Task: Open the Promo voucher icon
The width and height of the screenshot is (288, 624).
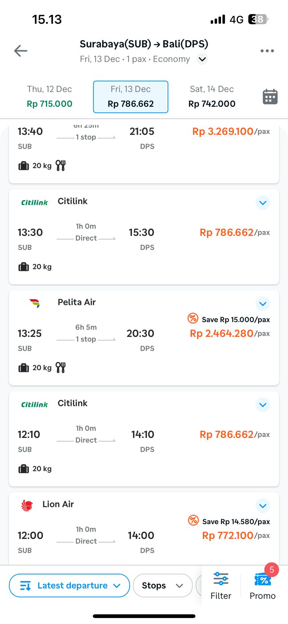Action: tap(263, 580)
